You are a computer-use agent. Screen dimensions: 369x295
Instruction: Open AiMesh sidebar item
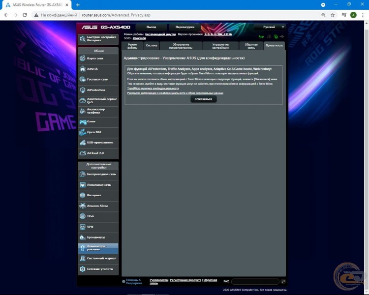click(98, 69)
